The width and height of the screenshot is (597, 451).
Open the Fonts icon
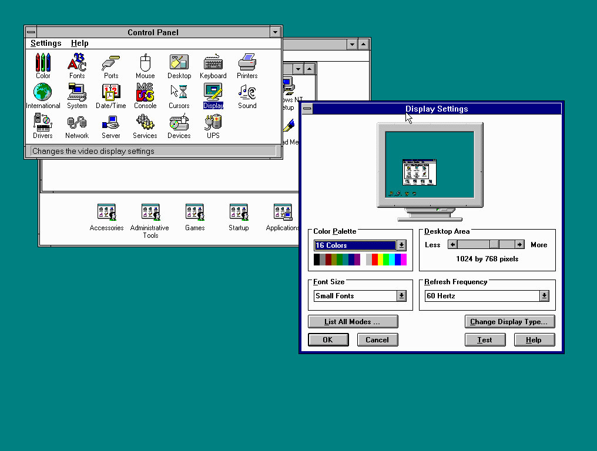tap(77, 63)
